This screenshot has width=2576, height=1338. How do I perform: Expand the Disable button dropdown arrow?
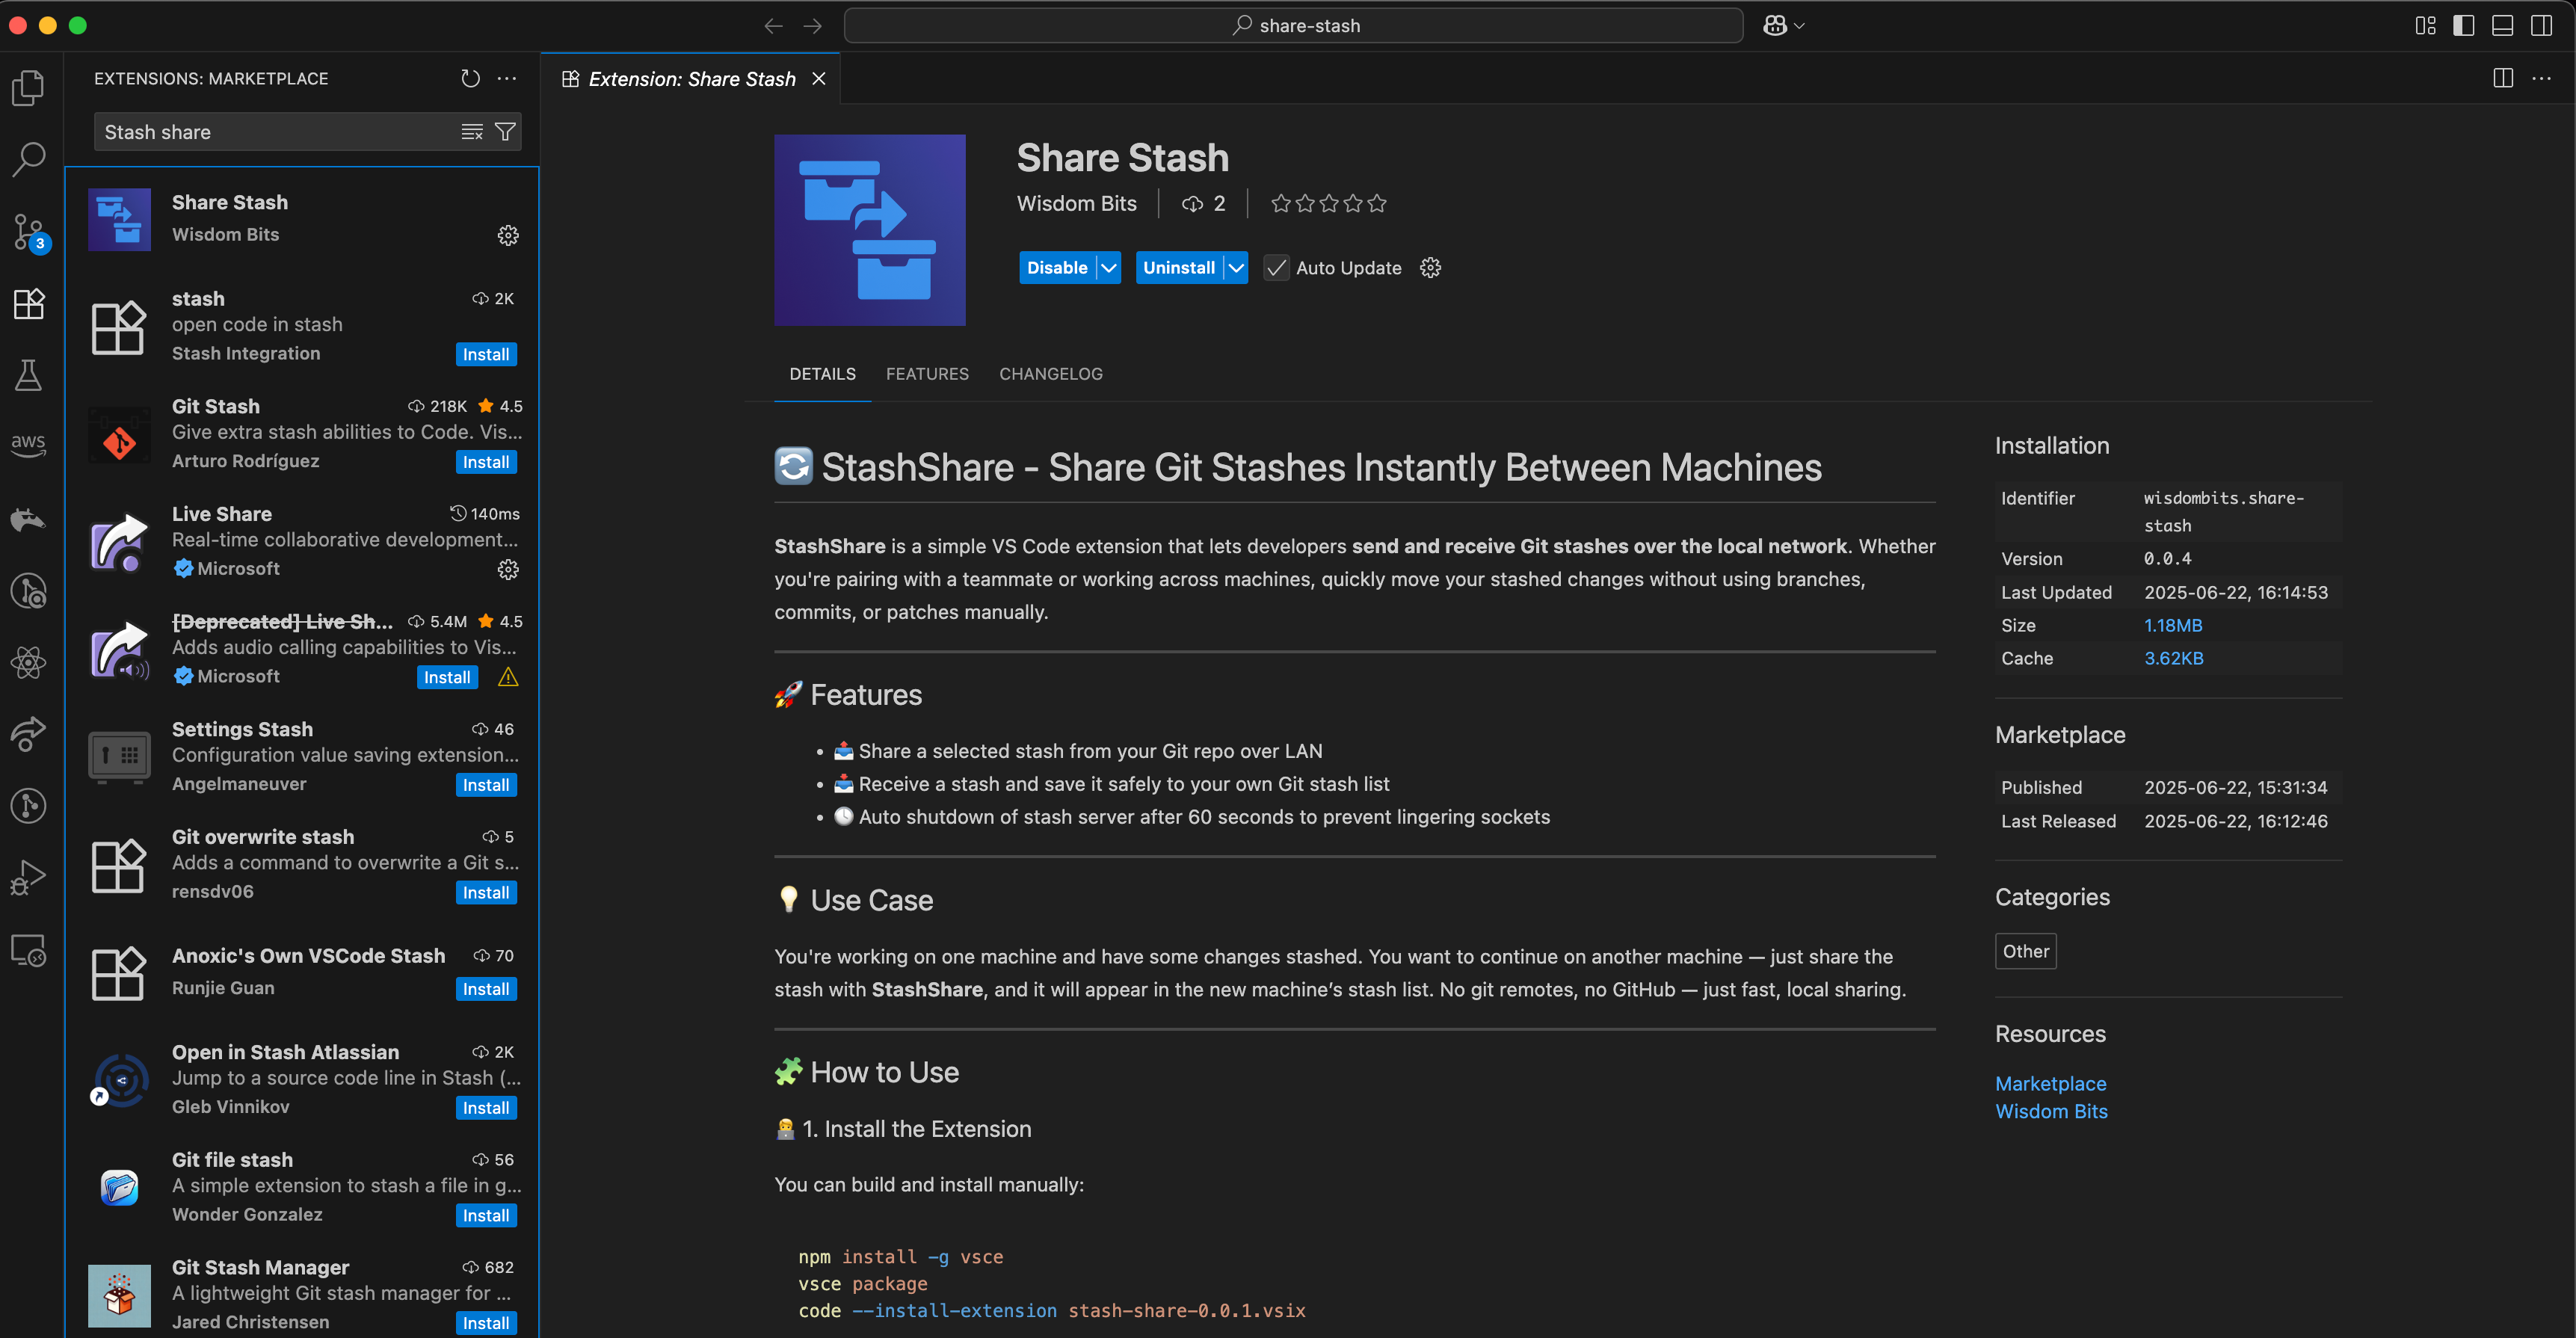tap(1108, 268)
